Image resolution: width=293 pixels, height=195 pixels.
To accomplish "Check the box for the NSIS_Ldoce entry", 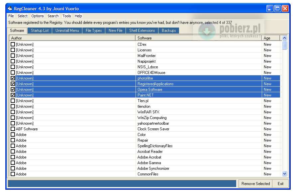I will 13,67.
